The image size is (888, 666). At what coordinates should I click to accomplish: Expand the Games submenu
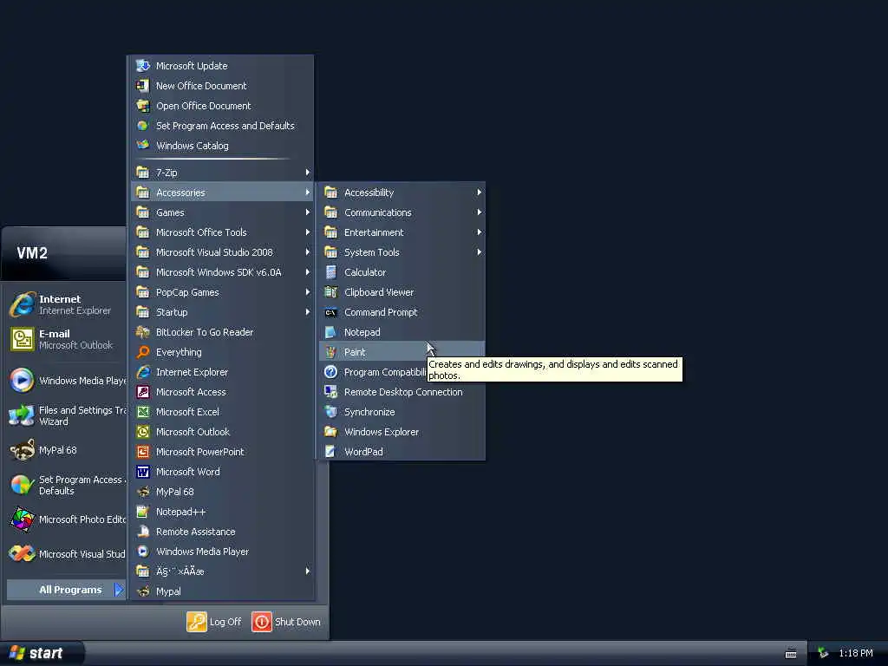tap(223, 212)
